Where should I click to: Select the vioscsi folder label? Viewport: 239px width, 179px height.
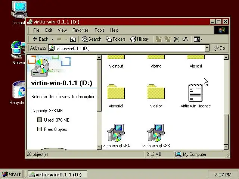tap(196, 66)
